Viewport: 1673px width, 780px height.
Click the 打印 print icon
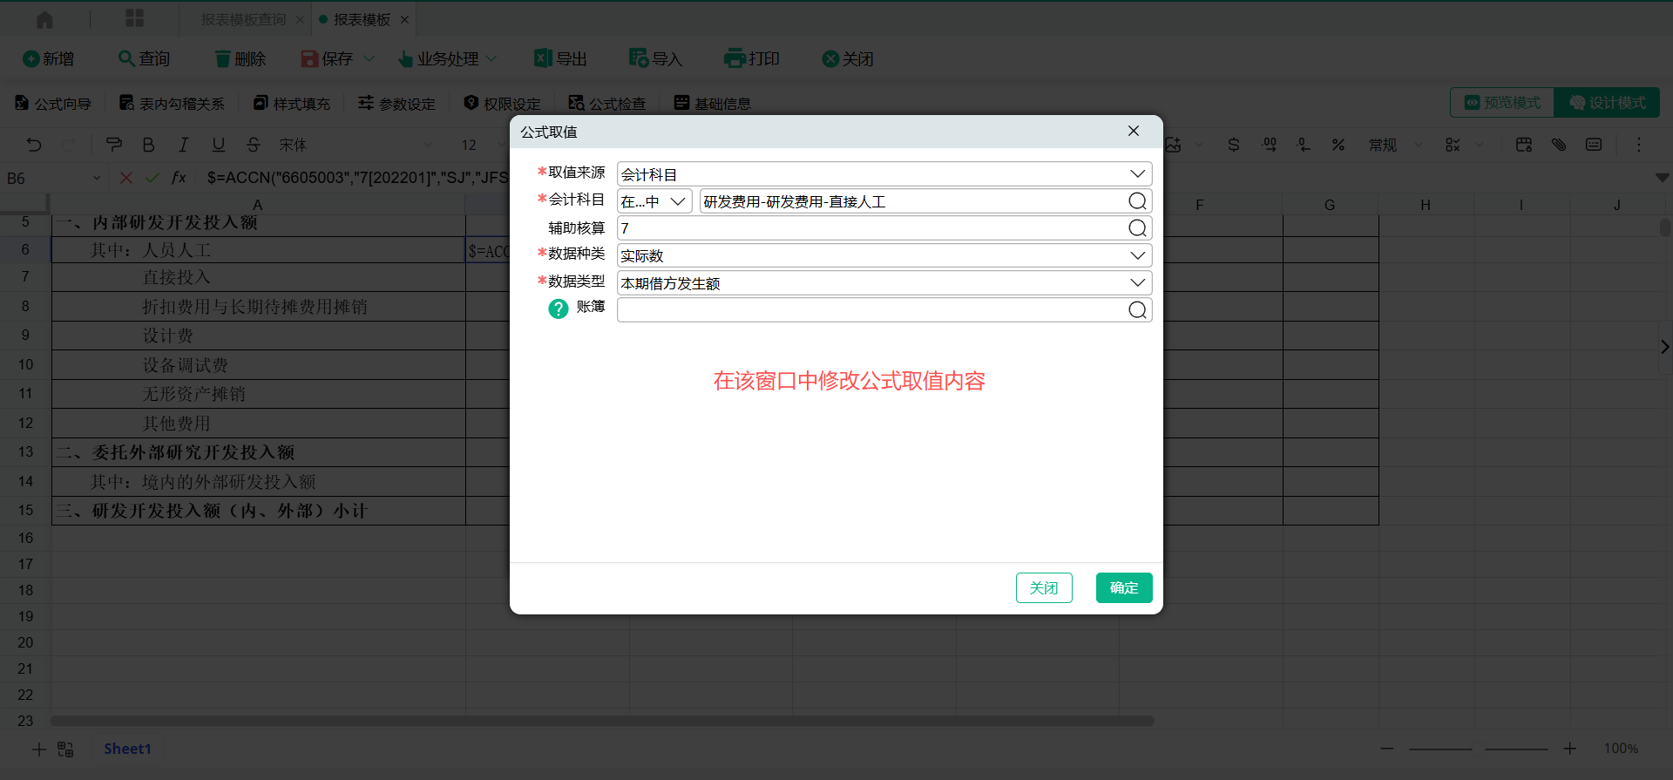tap(735, 58)
